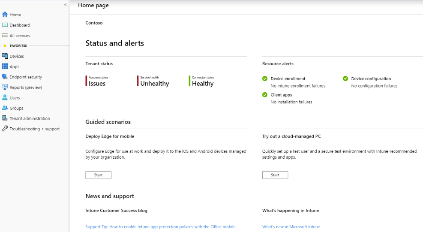Click Client apps alert label
Viewport: 423px width, 232px height.
click(x=281, y=95)
